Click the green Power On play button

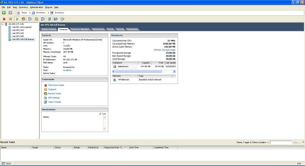click(17, 19)
